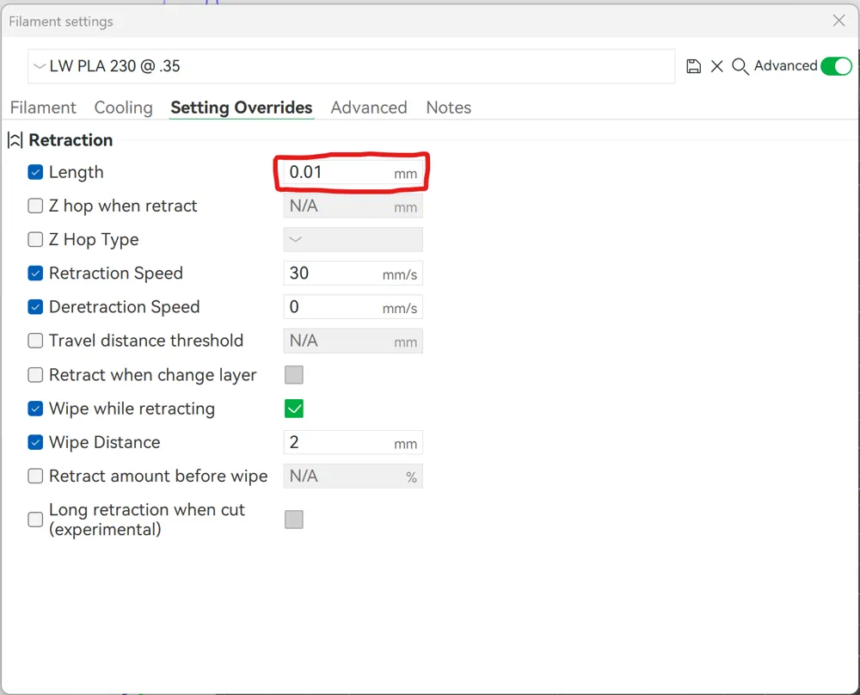Open the Z Hop Type dropdown

pos(353,240)
